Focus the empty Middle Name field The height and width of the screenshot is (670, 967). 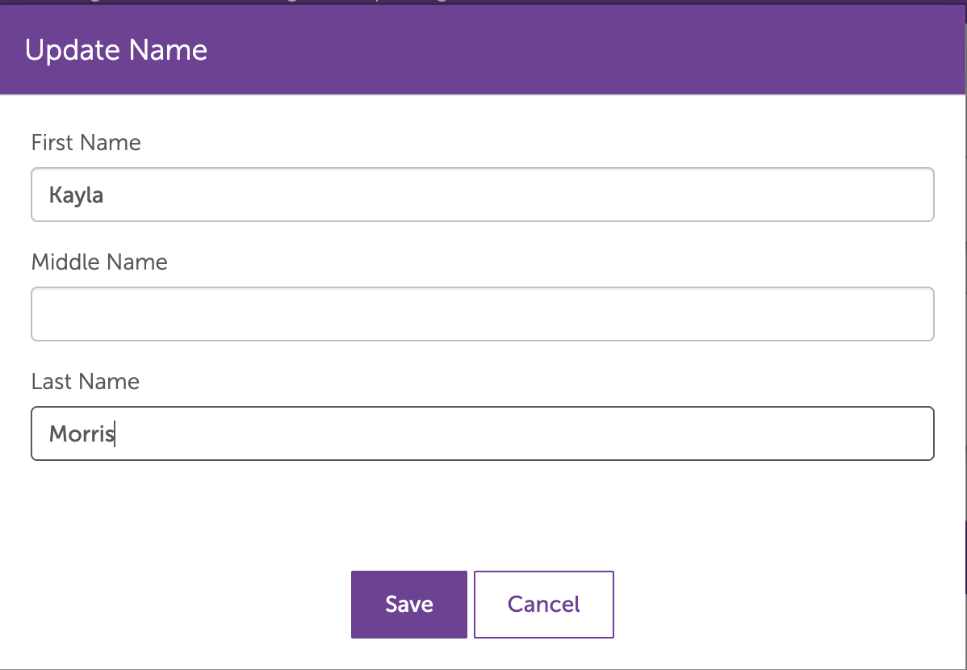tap(482, 314)
